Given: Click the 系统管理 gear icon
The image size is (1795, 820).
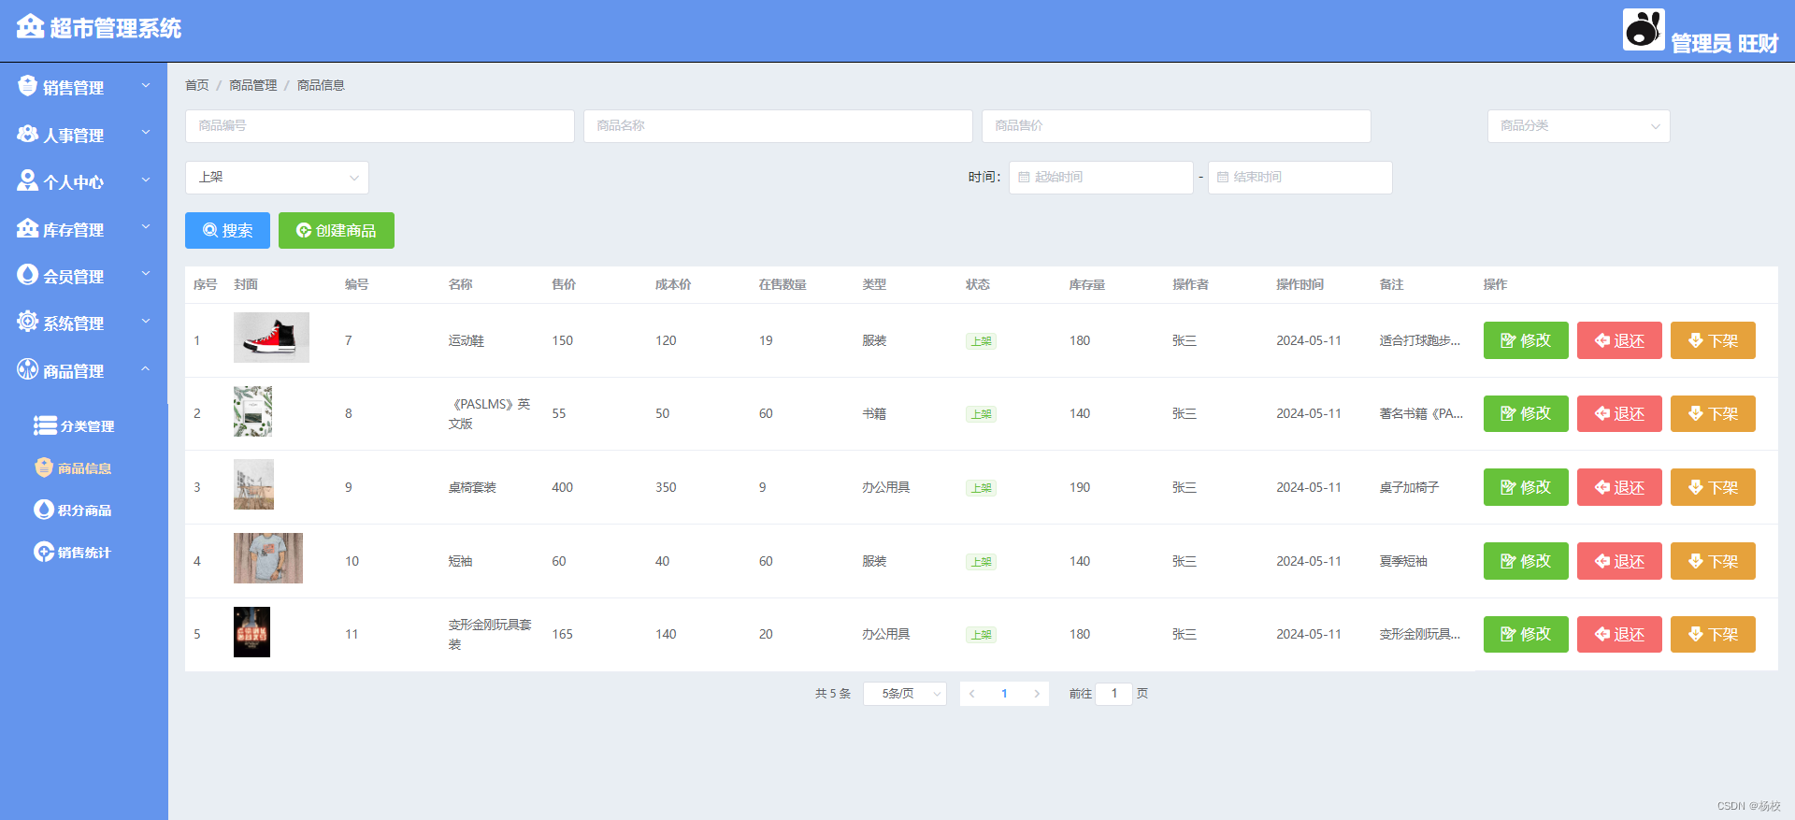Looking at the screenshot, I should pos(27,322).
